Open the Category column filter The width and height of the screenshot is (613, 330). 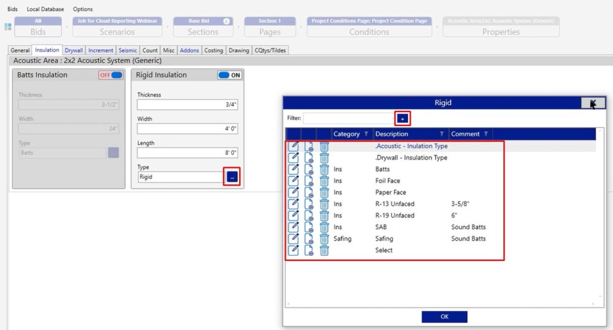click(367, 134)
